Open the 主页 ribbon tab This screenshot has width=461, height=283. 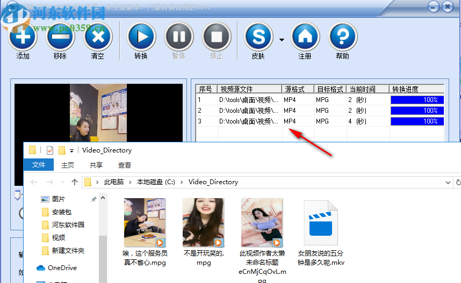coord(68,165)
